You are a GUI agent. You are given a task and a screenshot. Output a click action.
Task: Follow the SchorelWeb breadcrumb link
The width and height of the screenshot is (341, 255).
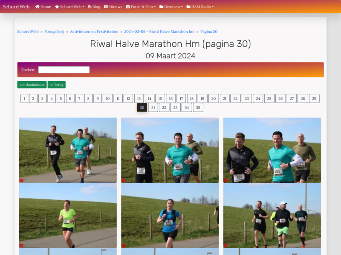tap(28, 31)
